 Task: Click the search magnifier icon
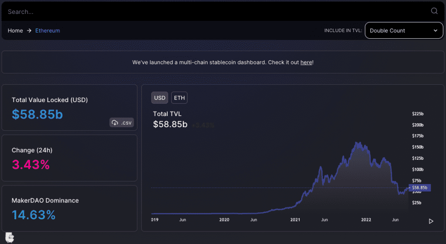(x=434, y=11)
